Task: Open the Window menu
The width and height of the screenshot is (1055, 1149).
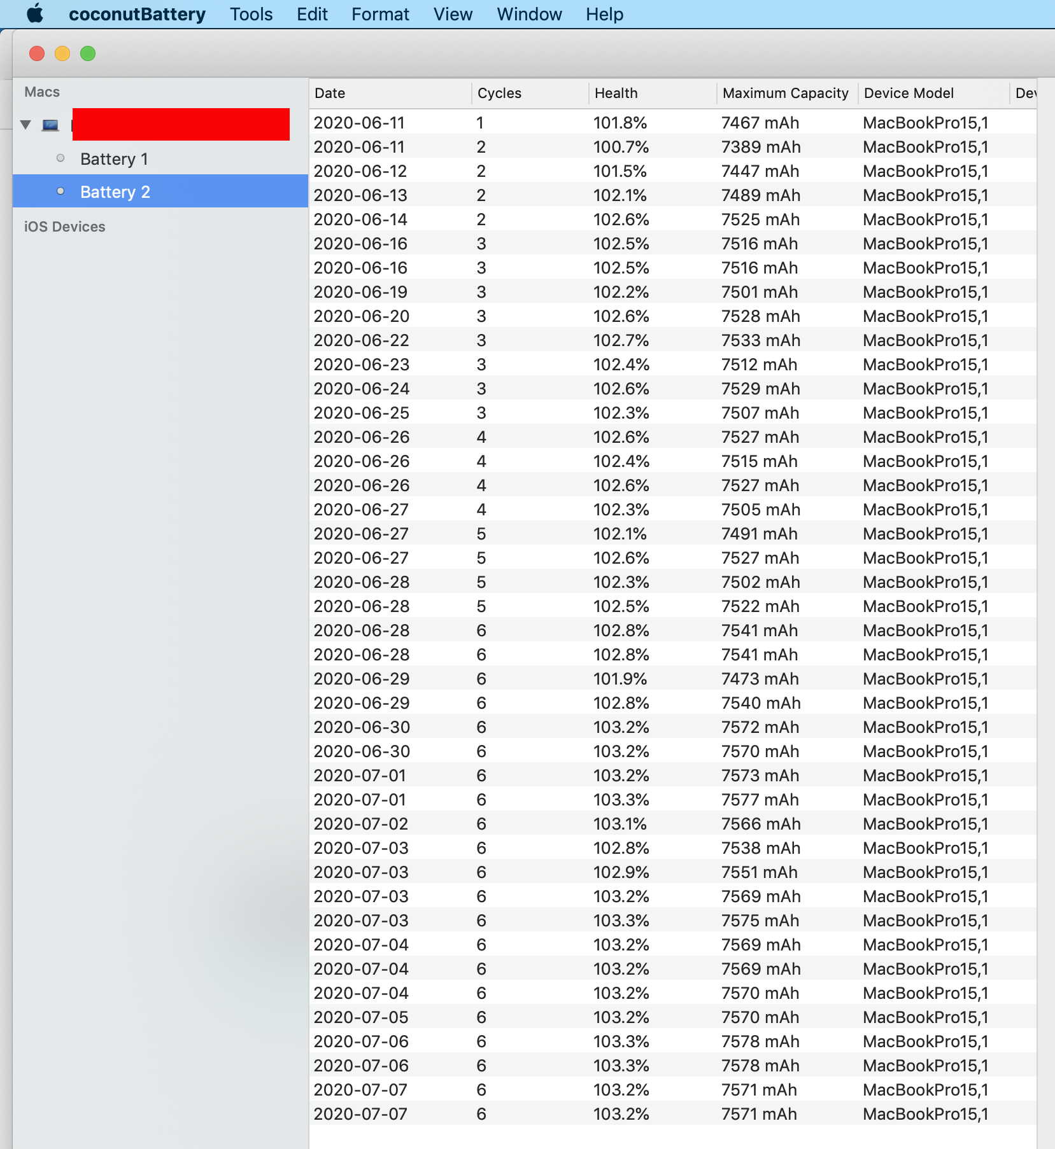Action: tap(529, 14)
